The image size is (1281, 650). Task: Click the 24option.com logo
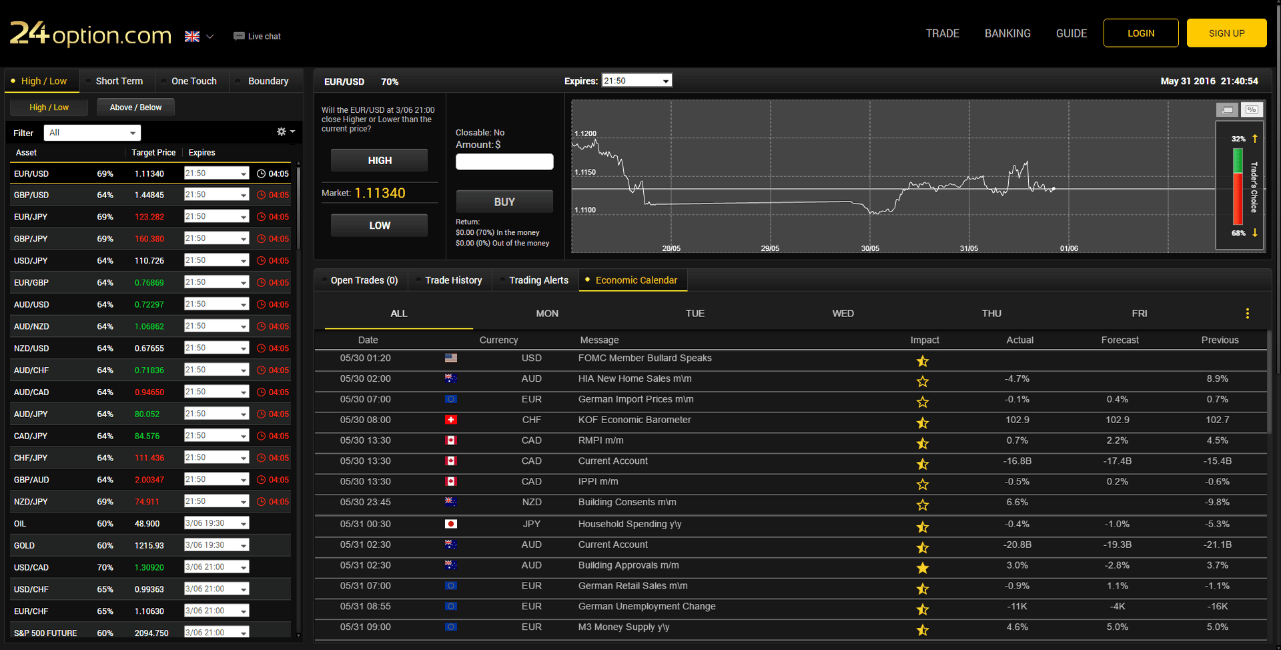[91, 33]
